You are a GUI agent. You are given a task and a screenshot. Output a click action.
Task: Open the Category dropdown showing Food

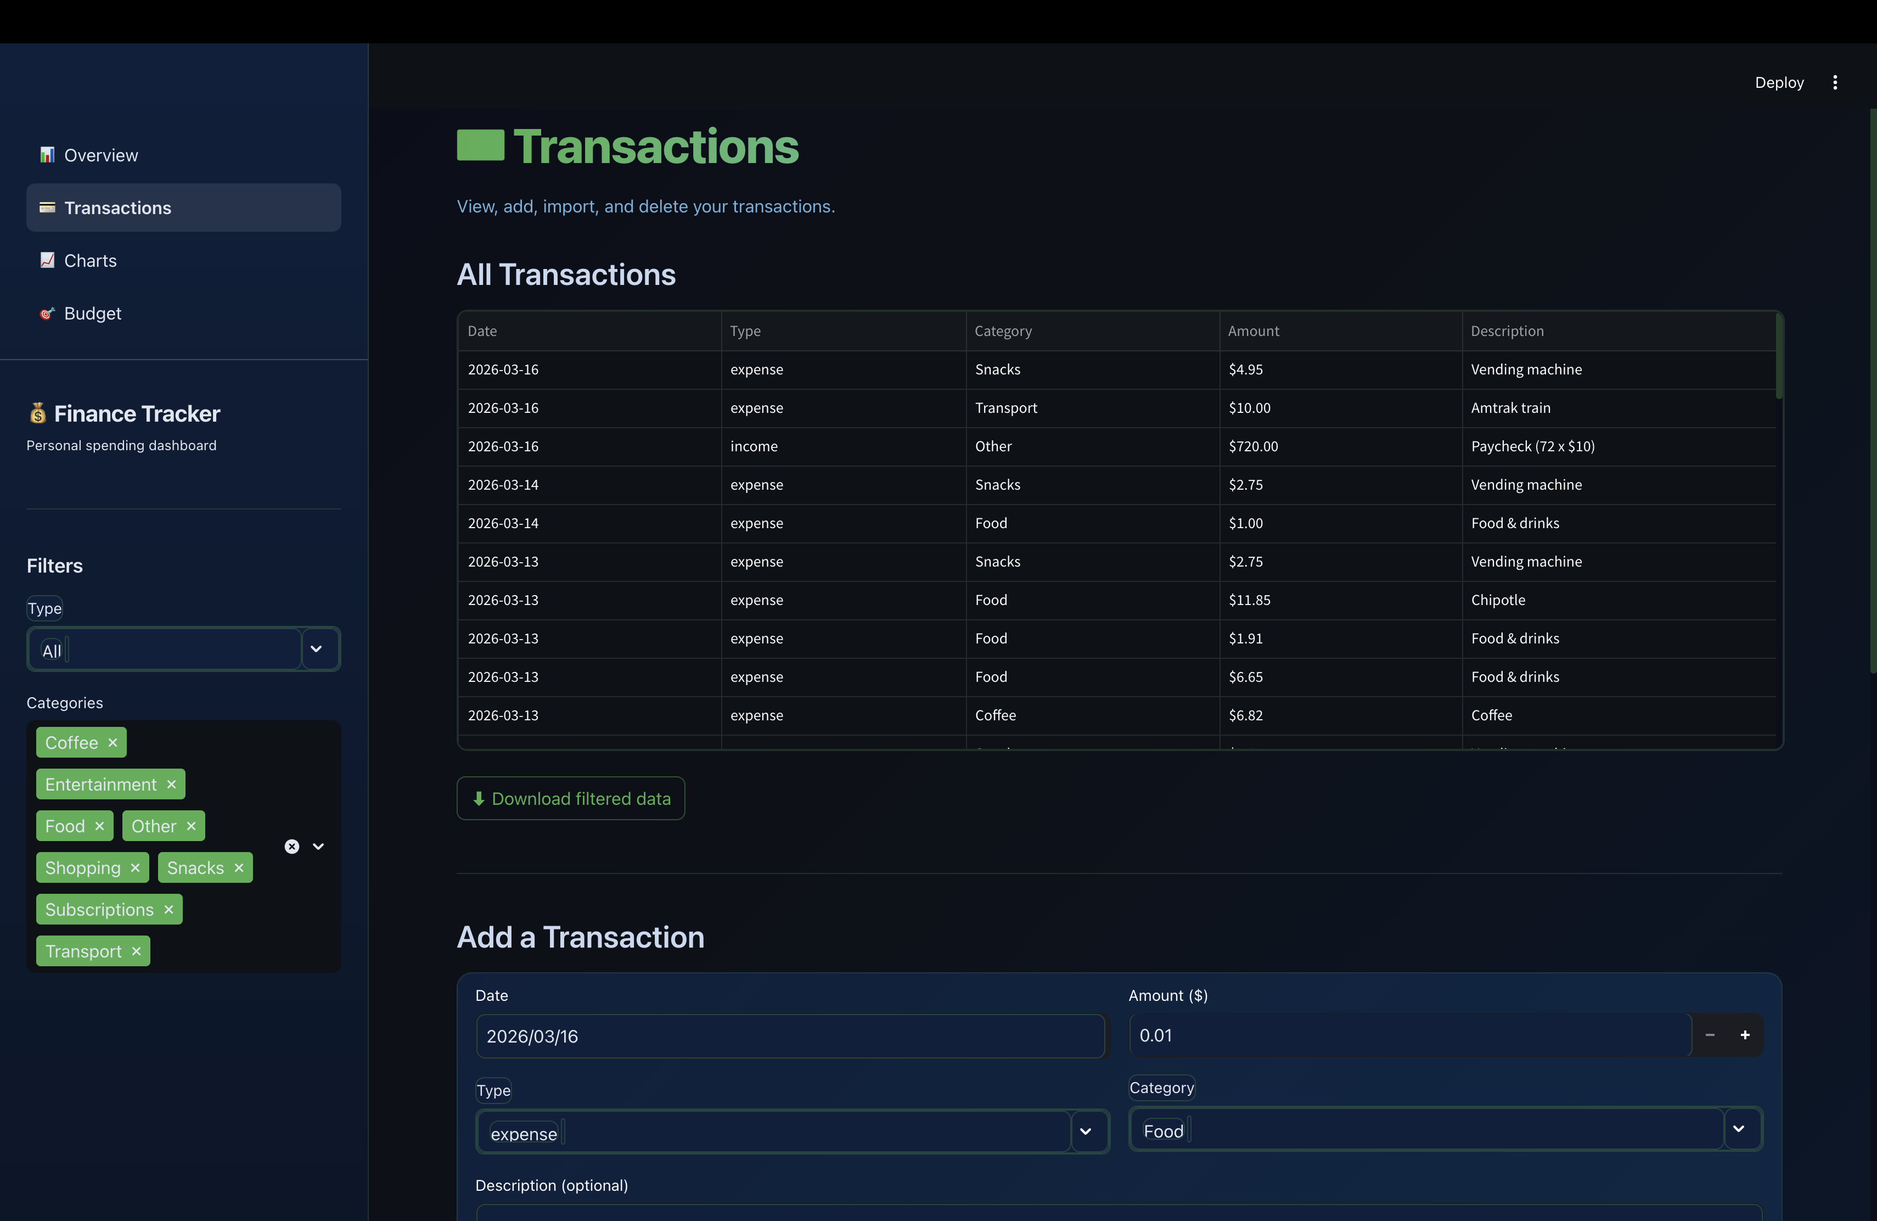pos(1739,1129)
